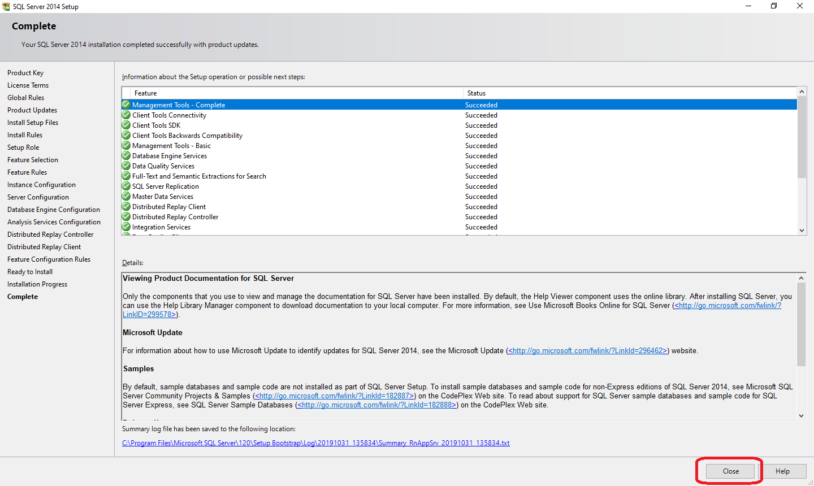Click Ready to Install step
The height and width of the screenshot is (486, 814).
[x=30, y=272]
